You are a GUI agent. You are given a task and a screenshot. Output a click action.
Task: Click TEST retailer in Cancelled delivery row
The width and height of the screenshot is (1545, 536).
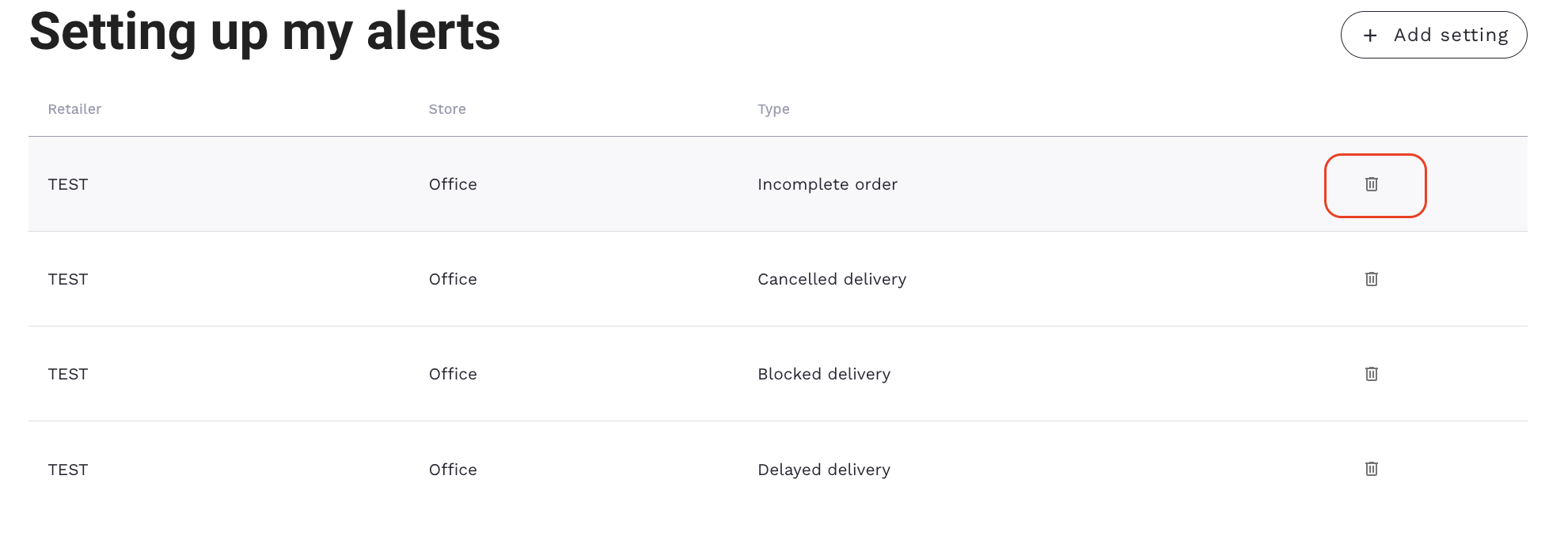(x=68, y=279)
